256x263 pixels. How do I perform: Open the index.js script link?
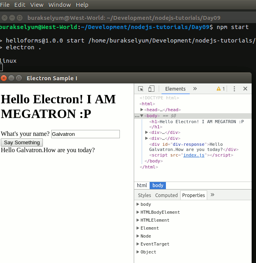(x=193, y=155)
